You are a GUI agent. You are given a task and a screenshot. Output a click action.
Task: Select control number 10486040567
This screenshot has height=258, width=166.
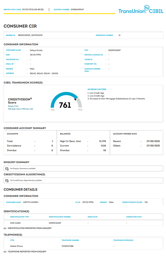tap(77, 10)
